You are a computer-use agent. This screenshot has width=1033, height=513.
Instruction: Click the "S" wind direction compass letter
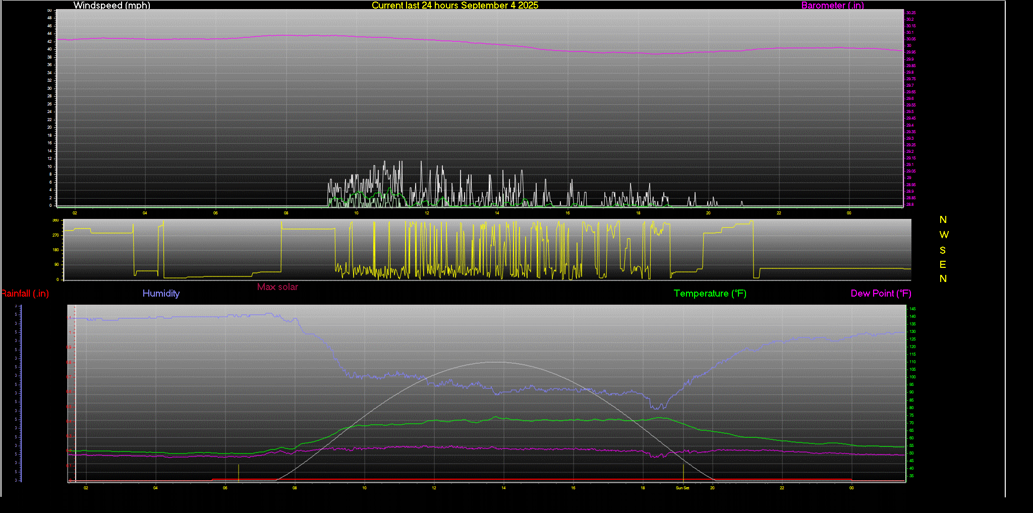943,250
